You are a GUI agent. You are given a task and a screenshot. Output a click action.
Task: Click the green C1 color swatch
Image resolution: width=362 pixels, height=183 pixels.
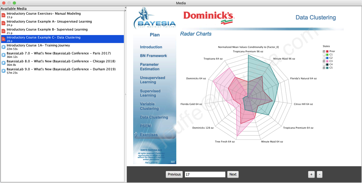click(x=327, y=55)
